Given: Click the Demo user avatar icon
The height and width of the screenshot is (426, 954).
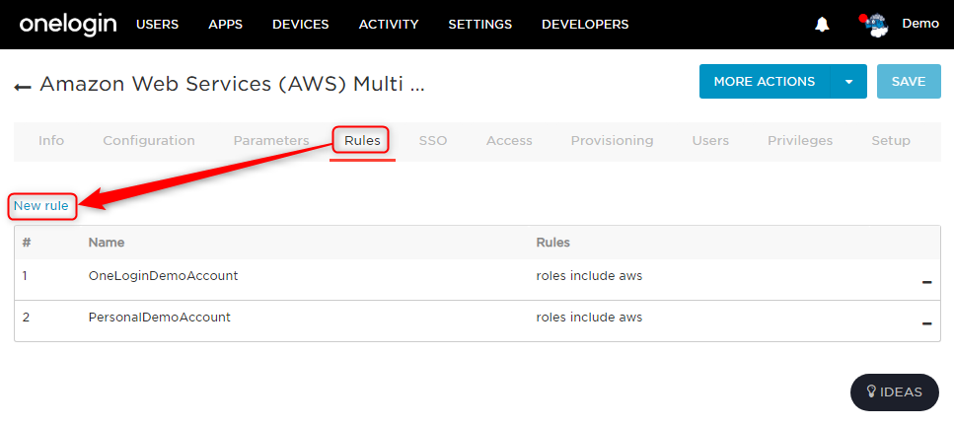Looking at the screenshot, I should [875, 26].
